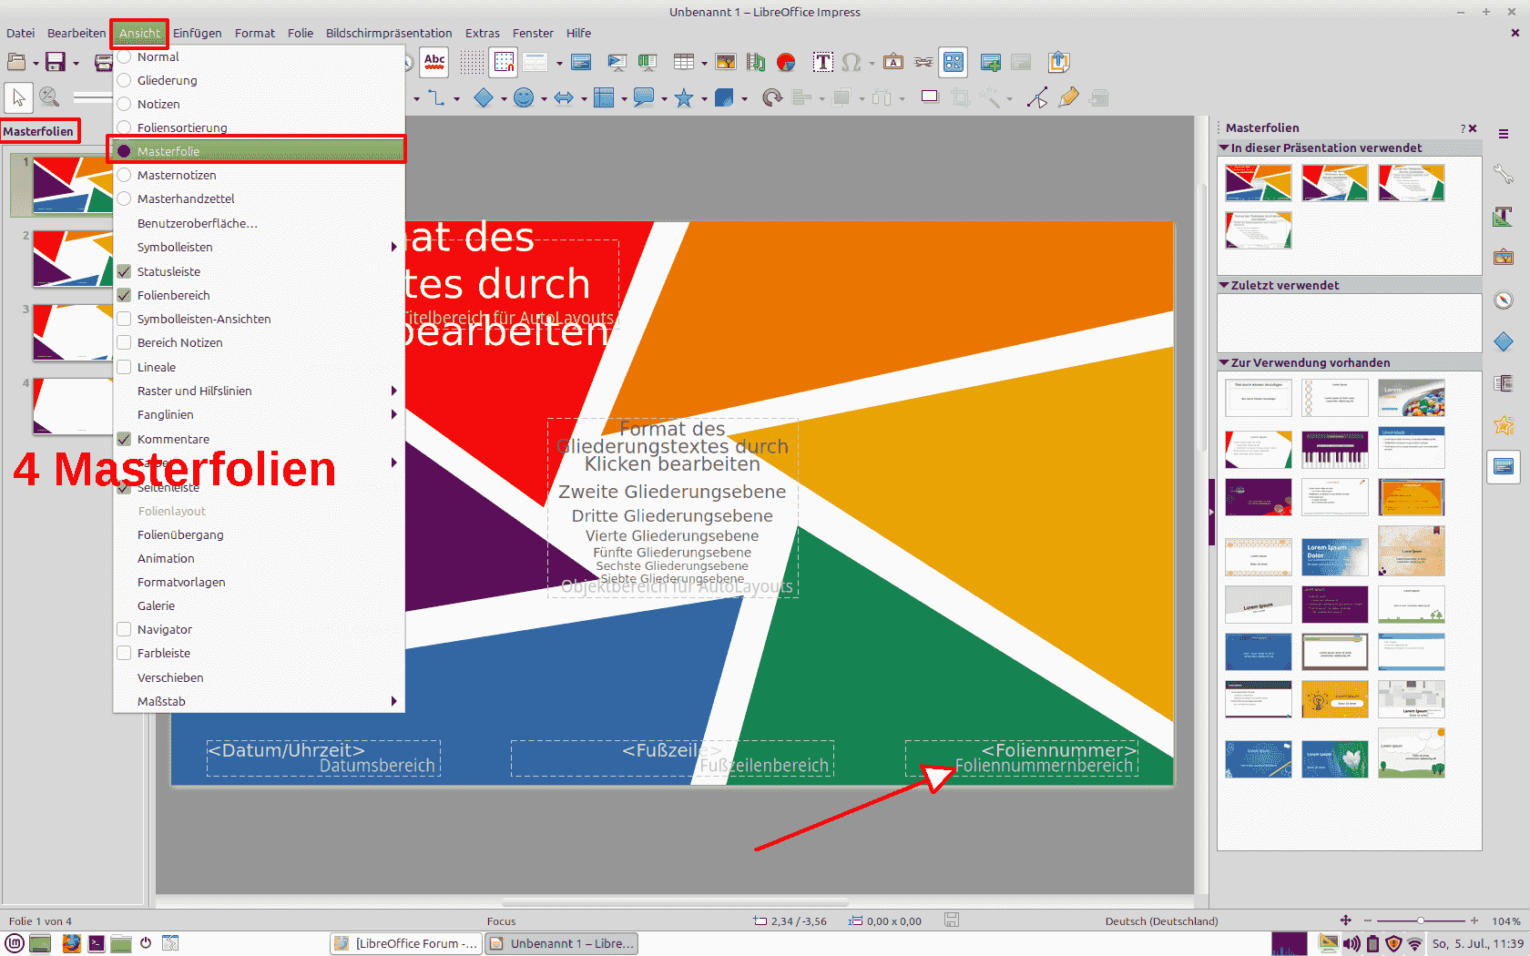Pick the block arrows tool

[x=564, y=97]
